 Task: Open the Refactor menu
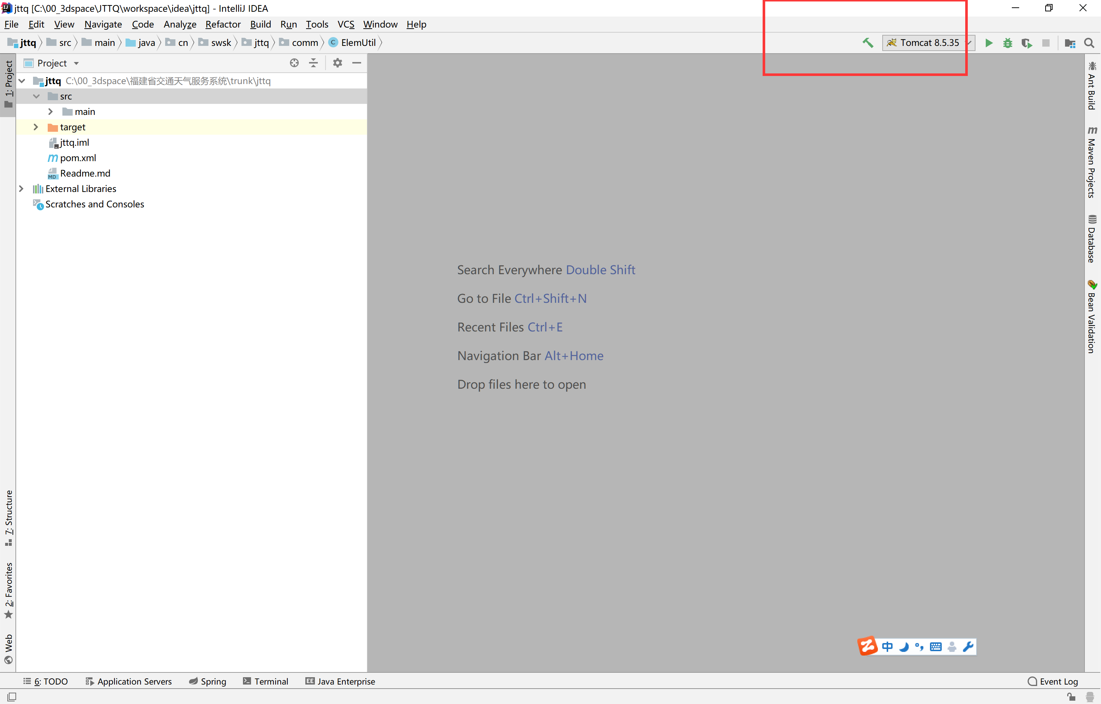click(223, 24)
